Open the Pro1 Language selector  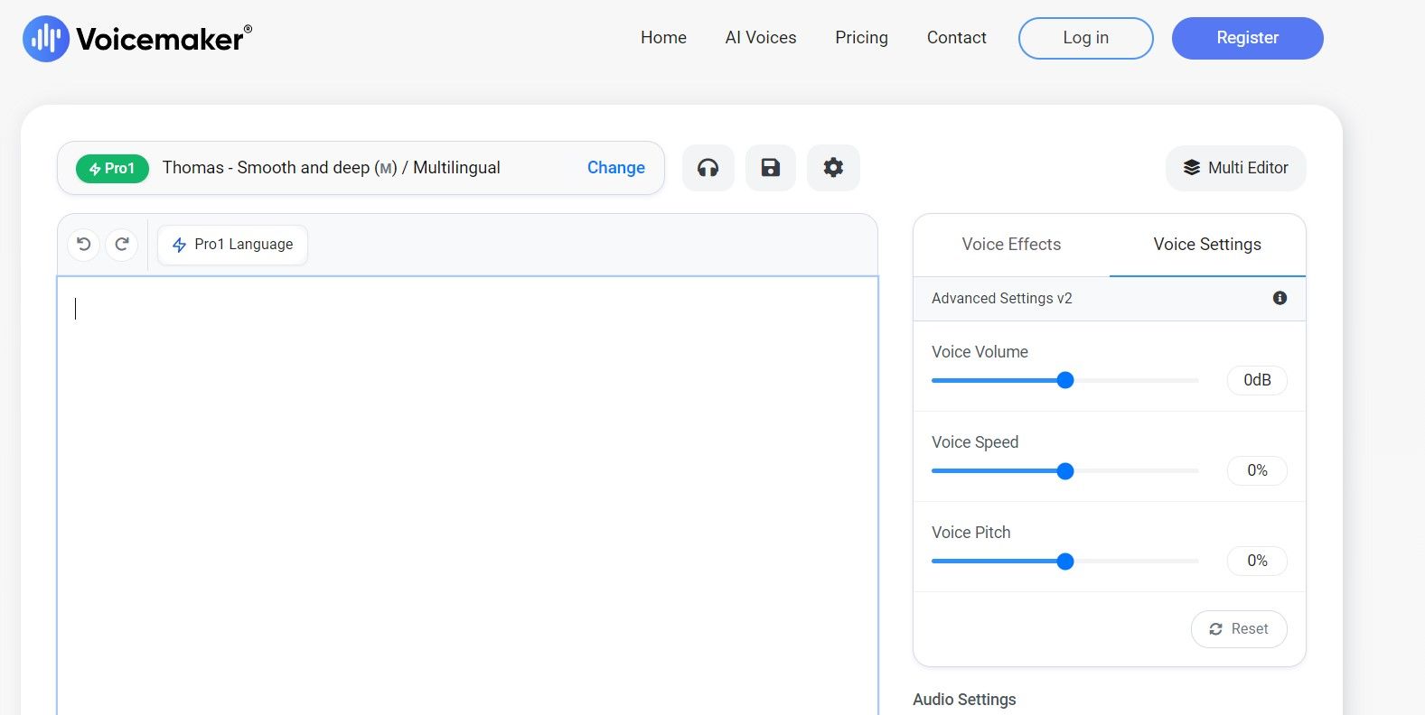(232, 245)
